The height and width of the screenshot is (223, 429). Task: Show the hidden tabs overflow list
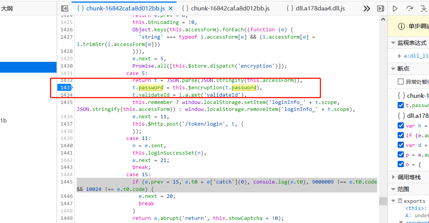(x=366, y=8)
